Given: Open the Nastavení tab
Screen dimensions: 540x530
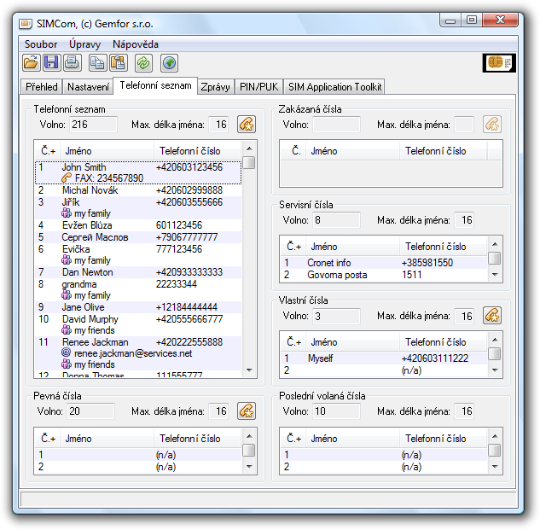Looking at the screenshot, I should pos(88,86).
